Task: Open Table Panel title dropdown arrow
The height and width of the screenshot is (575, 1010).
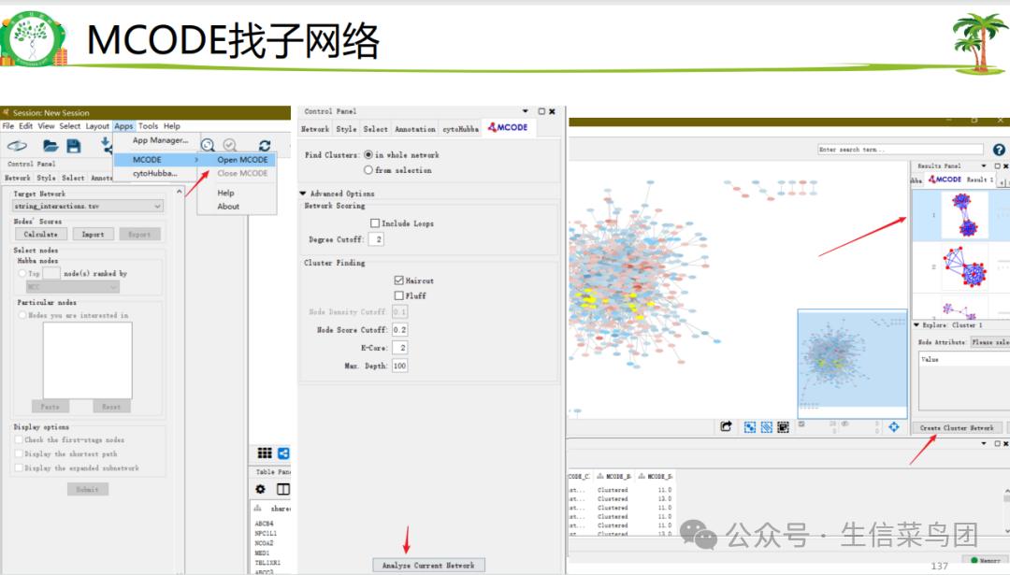Action: click(x=984, y=444)
